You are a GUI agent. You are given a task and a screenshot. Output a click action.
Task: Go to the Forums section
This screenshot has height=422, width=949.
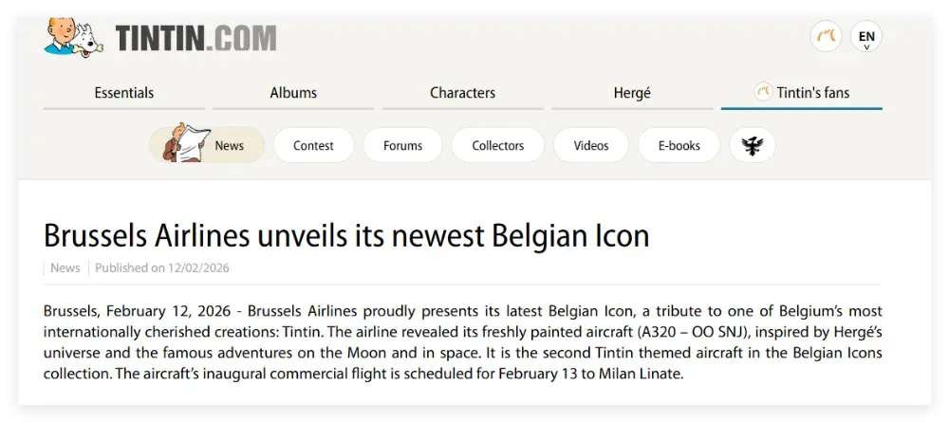(402, 145)
